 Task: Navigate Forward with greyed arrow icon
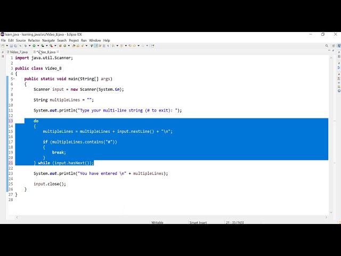click(143, 46)
